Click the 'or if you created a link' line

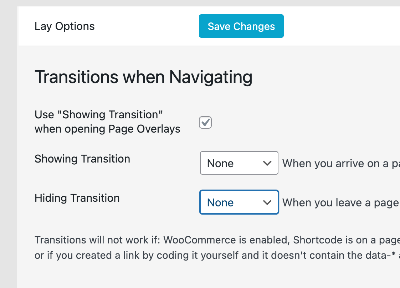pyautogui.click(x=143, y=256)
